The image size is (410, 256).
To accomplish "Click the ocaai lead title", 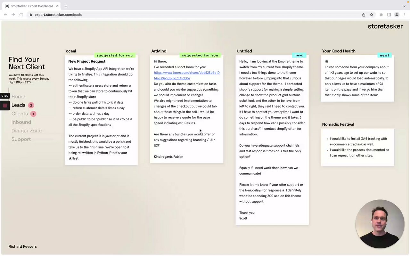I will coord(71,51).
